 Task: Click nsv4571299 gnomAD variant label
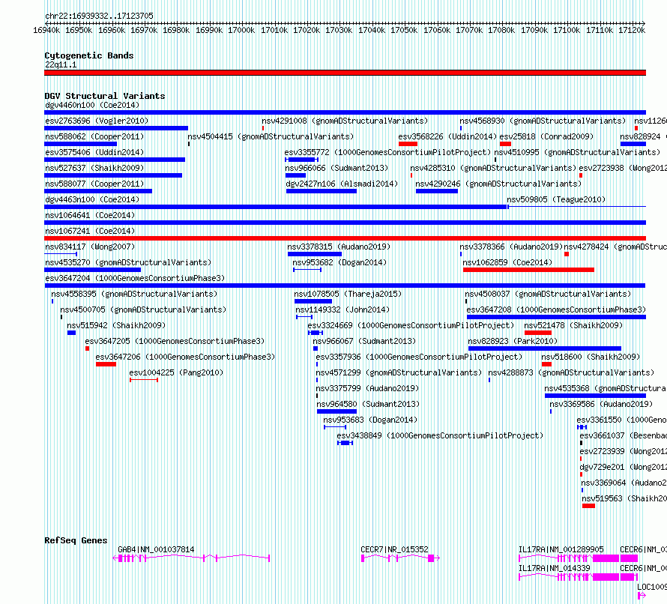click(399, 372)
